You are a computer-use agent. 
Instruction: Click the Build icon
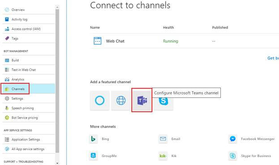7,60
